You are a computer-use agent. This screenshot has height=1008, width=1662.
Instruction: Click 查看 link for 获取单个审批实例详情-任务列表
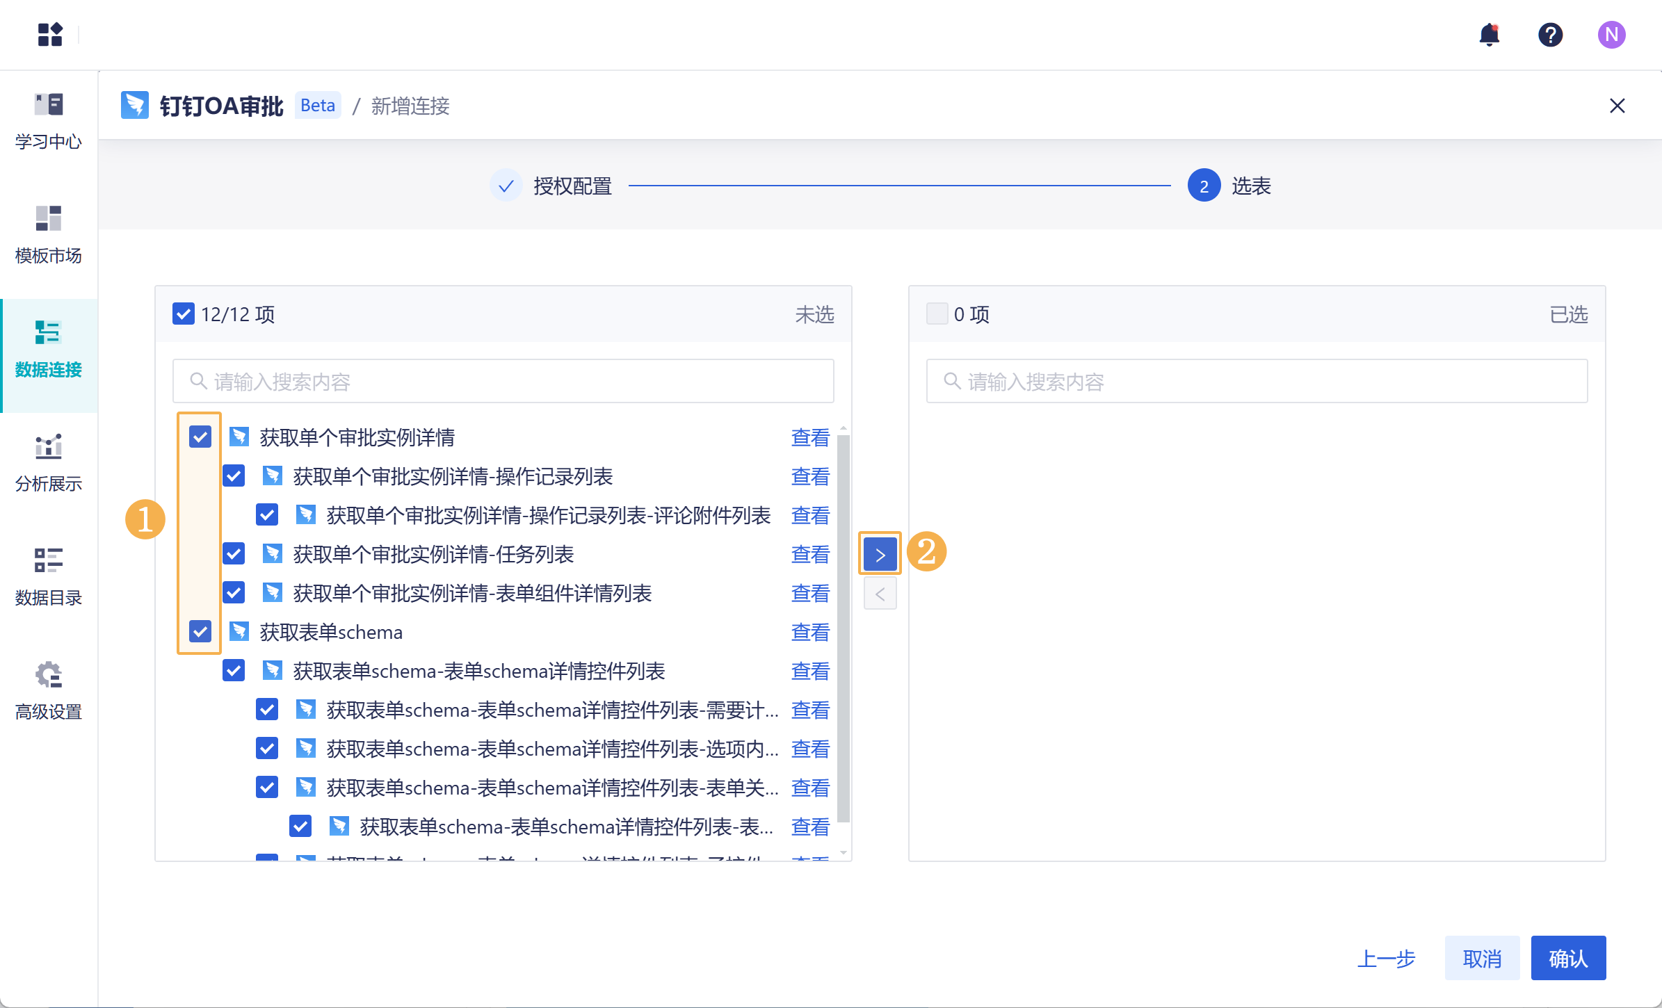tap(810, 555)
